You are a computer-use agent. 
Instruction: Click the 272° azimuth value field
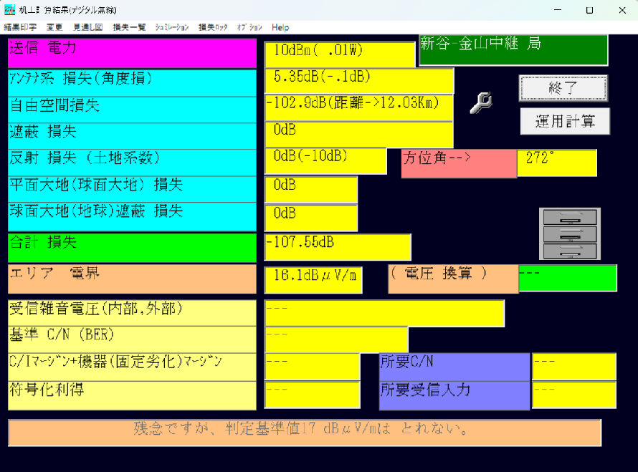pos(556,163)
